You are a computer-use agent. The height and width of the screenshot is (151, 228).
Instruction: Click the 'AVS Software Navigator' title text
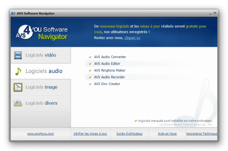pos(36,14)
